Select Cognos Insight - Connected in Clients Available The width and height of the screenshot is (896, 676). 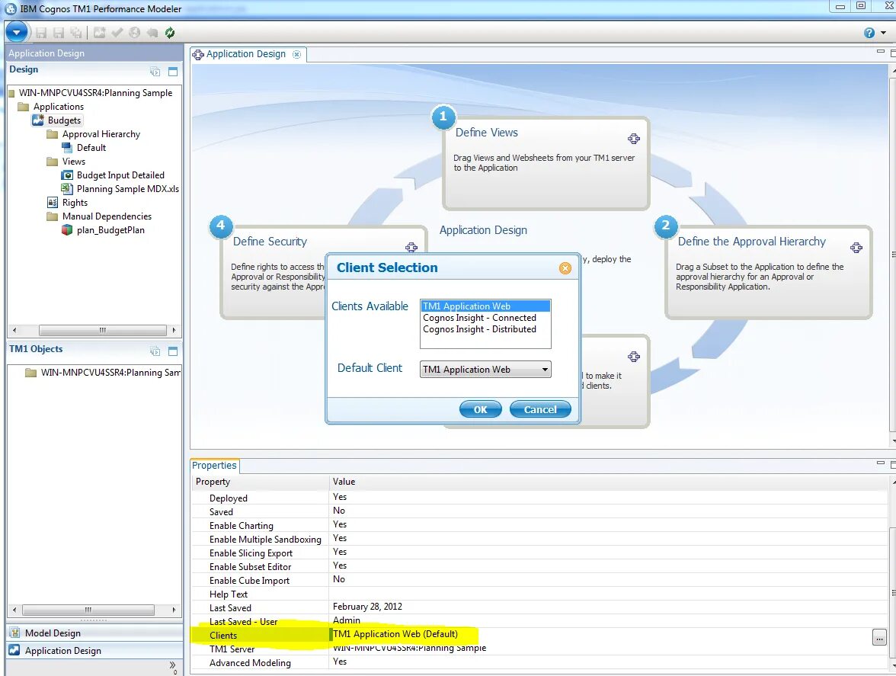[x=485, y=318]
